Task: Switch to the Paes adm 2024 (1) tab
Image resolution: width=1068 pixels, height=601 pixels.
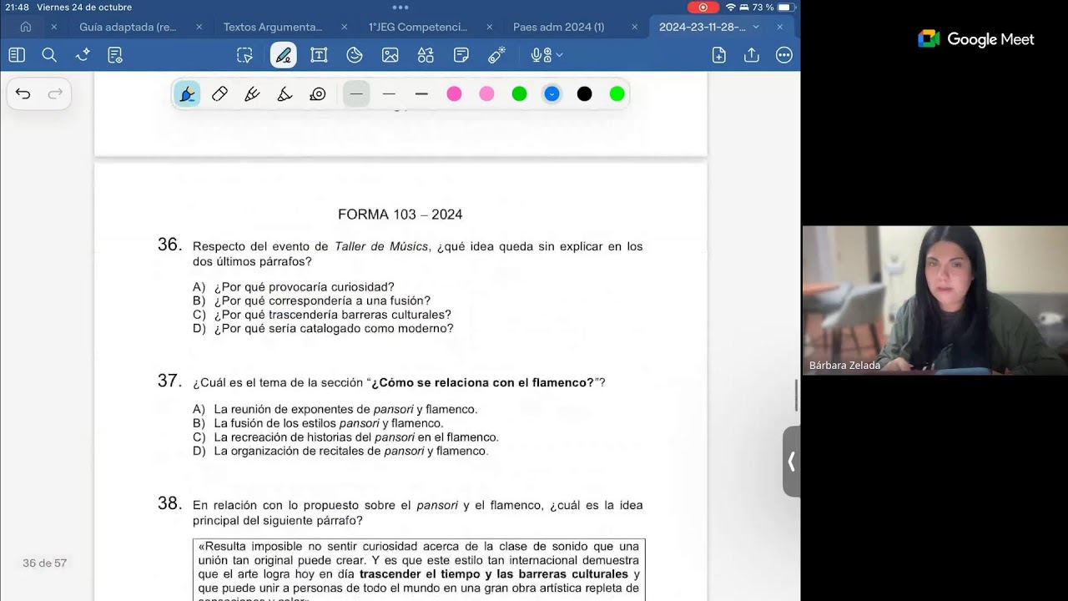Action: pos(558,27)
